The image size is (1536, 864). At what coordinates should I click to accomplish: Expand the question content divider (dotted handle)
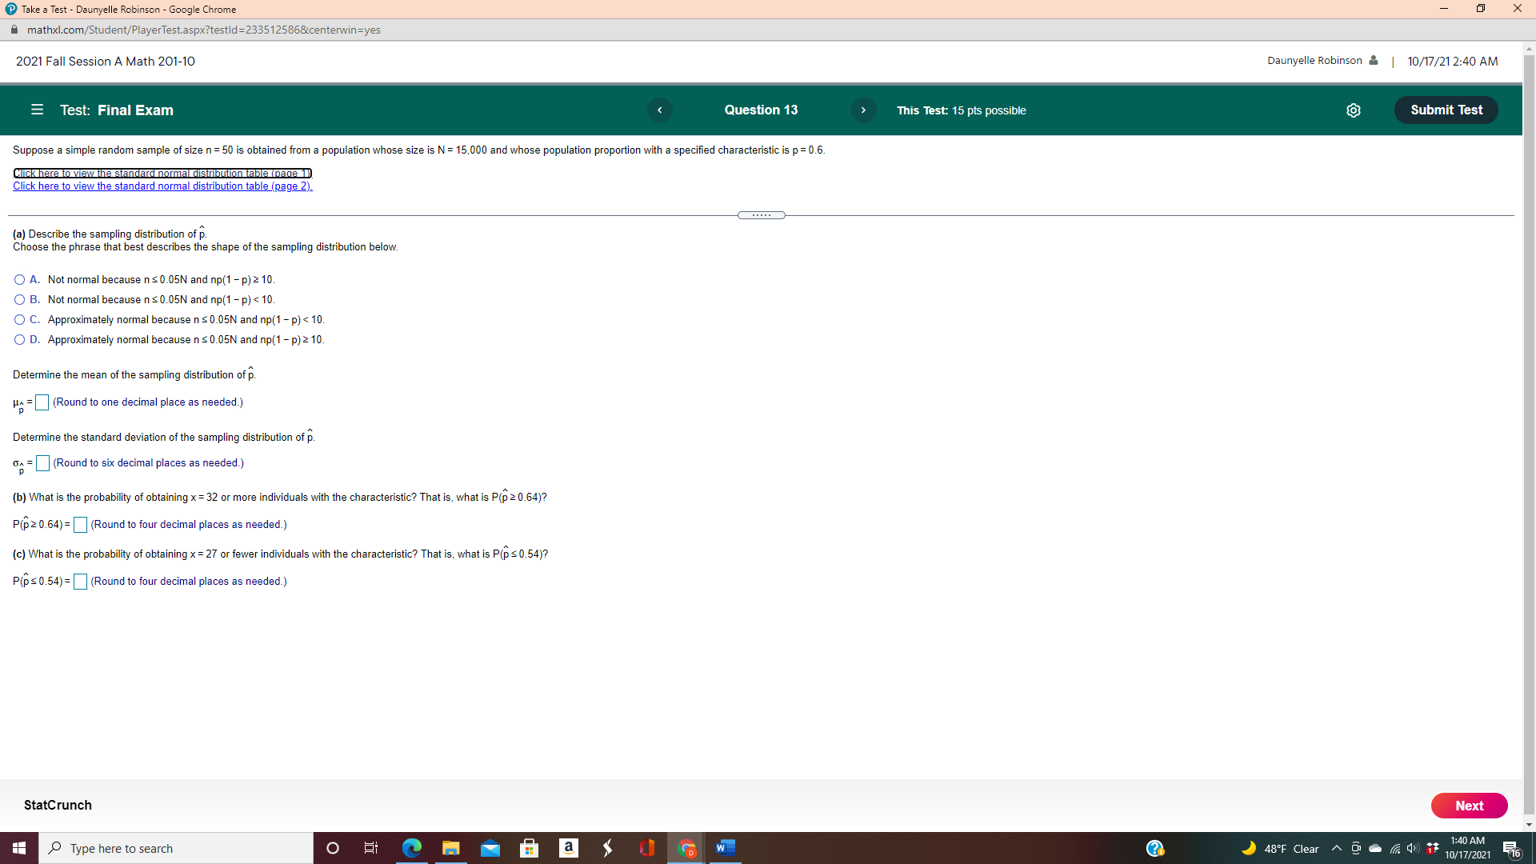click(761, 214)
